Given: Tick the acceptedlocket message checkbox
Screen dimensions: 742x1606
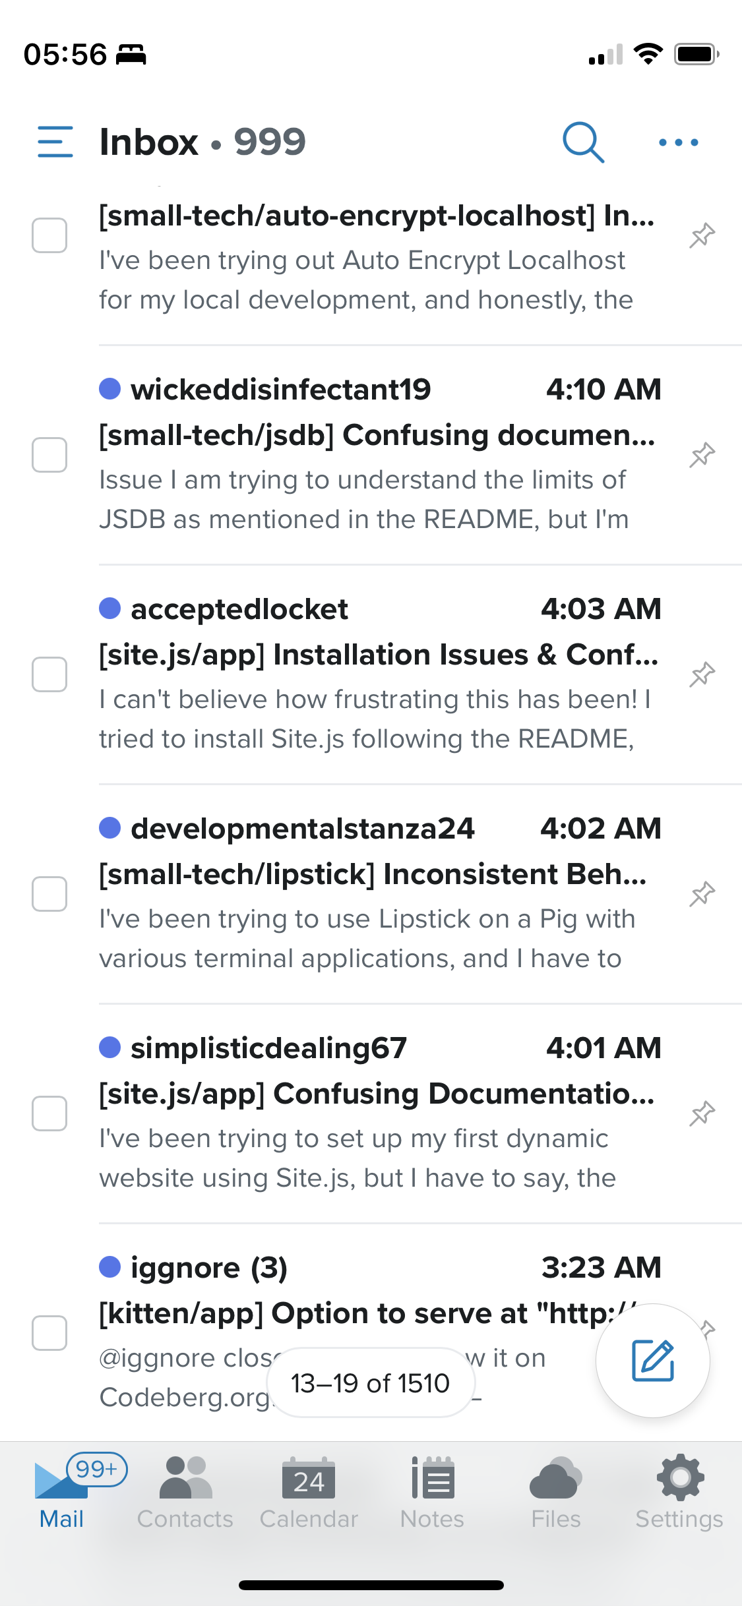Looking at the screenshot, I should [49, 674].
